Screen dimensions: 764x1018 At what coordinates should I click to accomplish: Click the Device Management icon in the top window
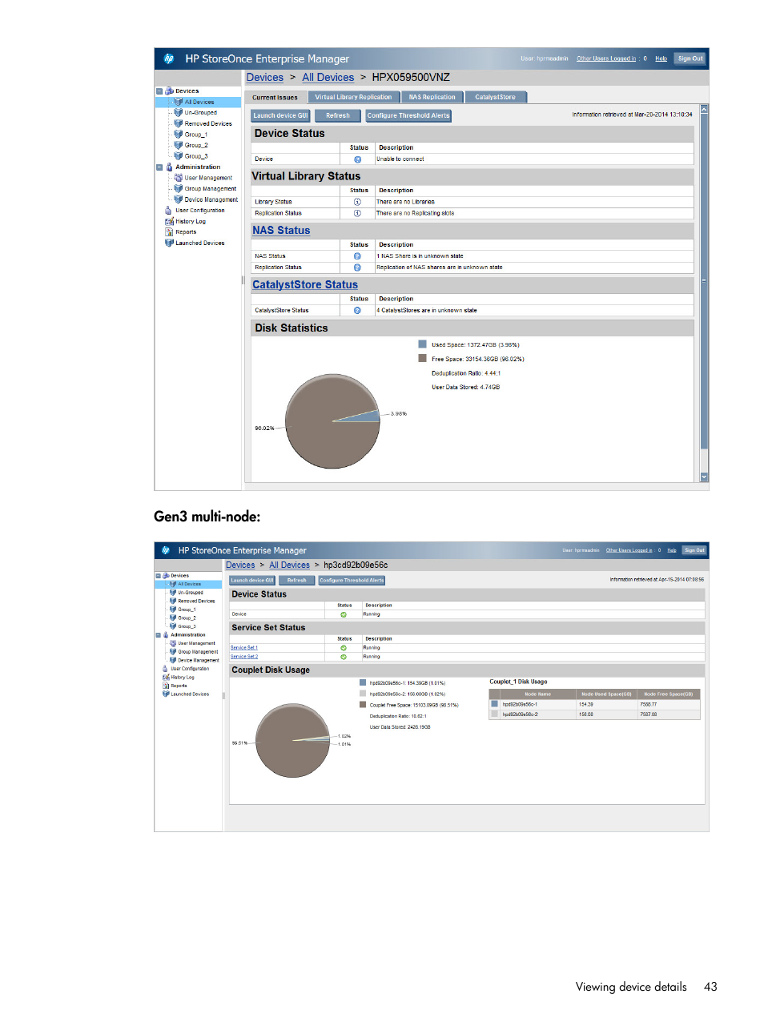pyautogui.click(x=179, y=199)
